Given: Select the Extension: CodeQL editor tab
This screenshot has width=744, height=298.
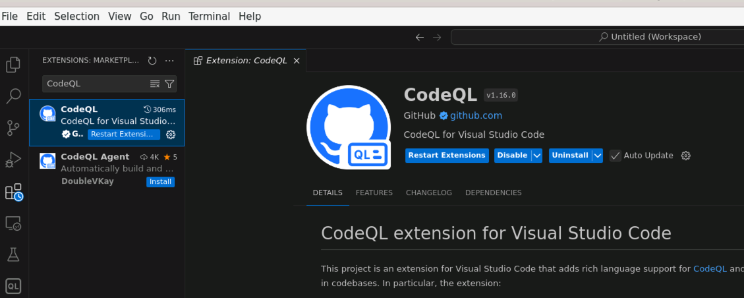Looking at the screenshot, I should [x=246, y=61].
